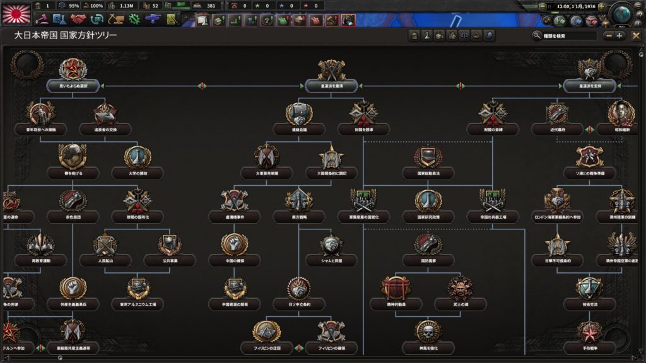
Task: Open the Production gear icon
Action: (134, 20)
